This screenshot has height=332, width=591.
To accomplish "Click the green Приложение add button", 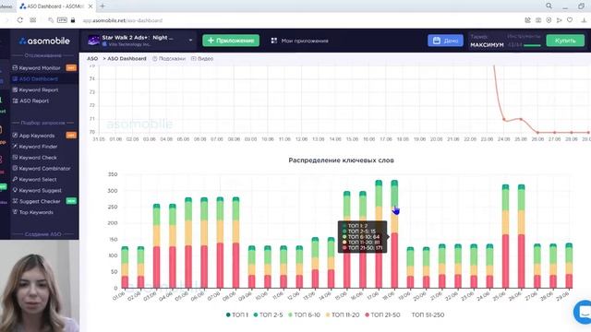I will 231,41.
